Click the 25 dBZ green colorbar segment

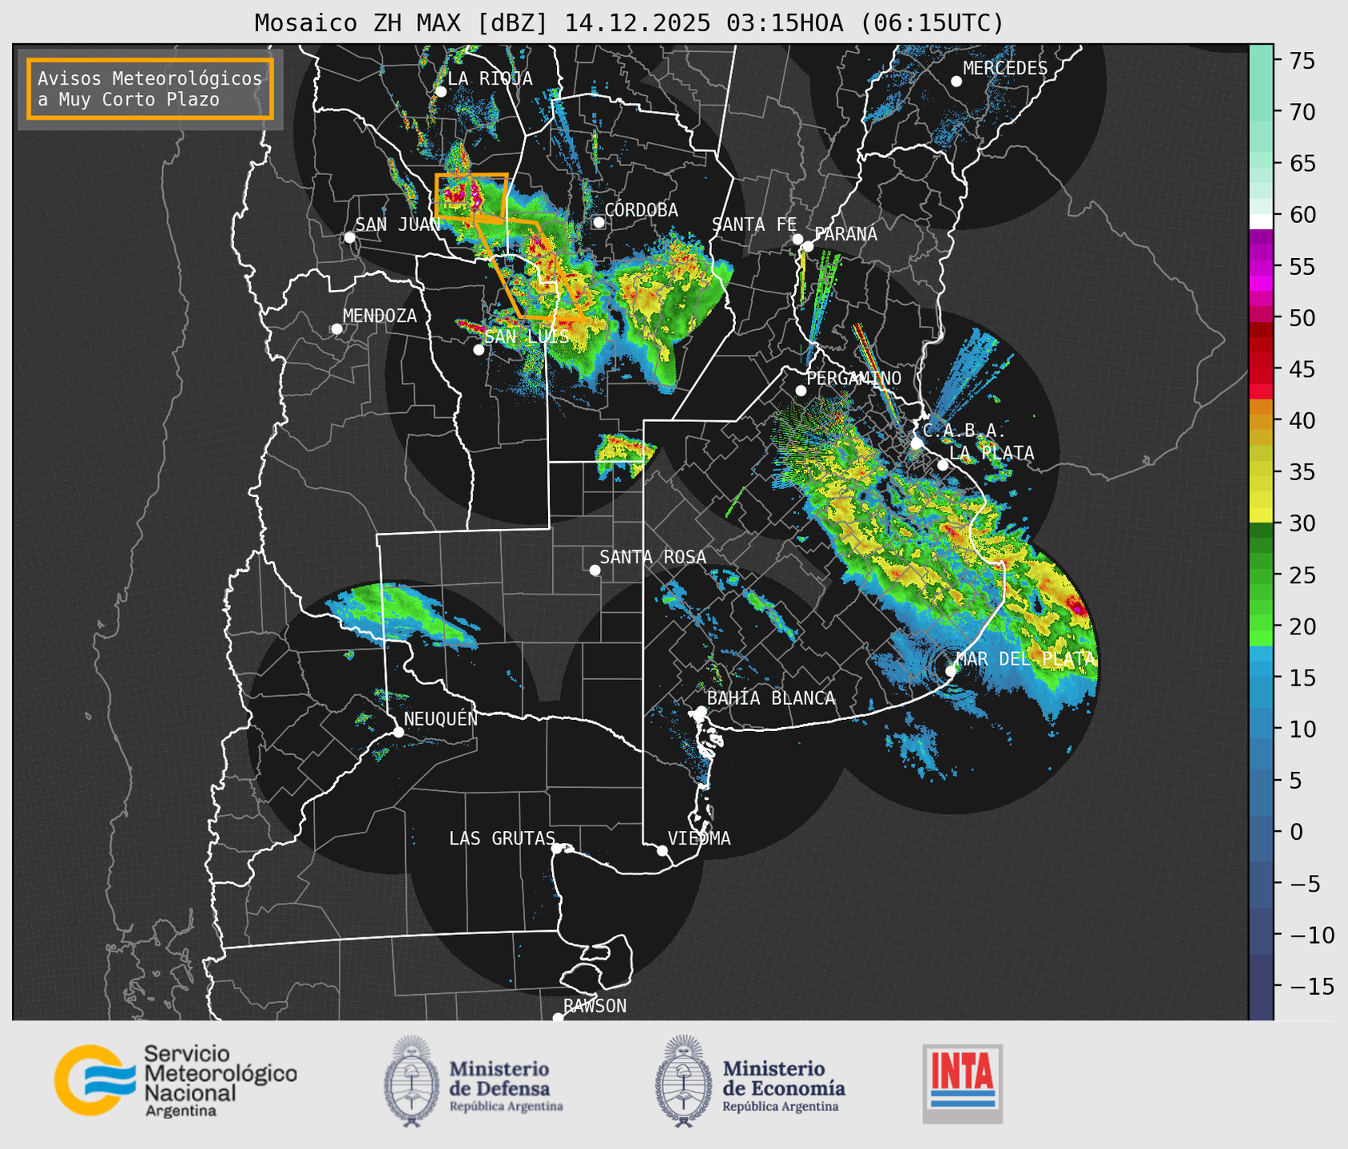tap(1261, 575)
